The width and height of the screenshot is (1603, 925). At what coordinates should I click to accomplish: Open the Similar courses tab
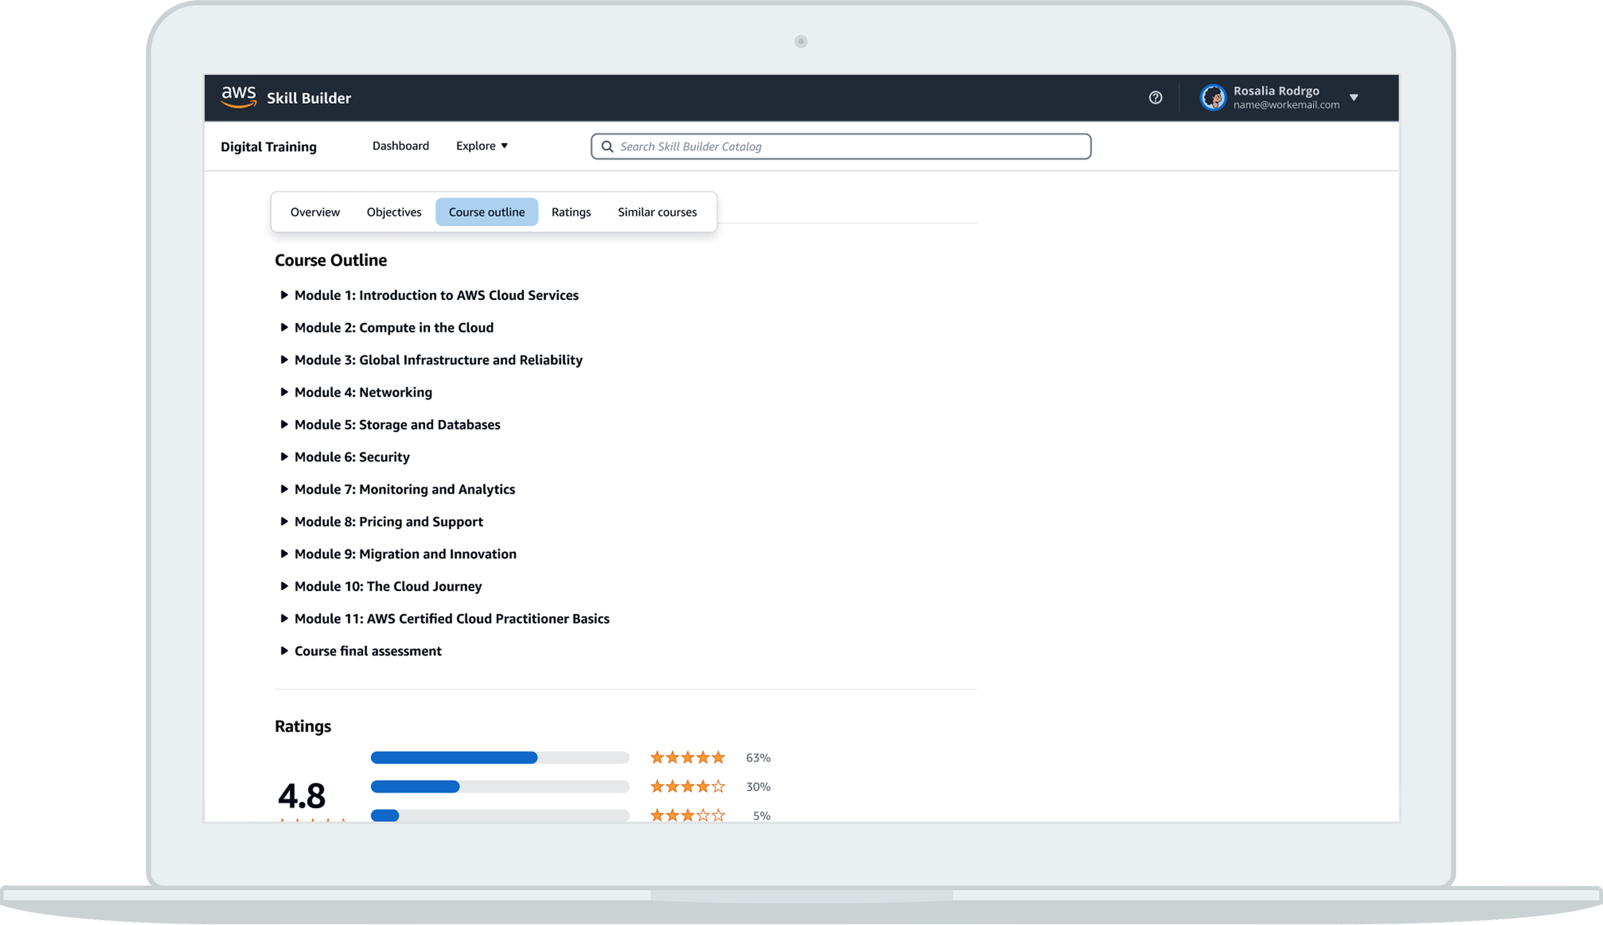[657, 212]
